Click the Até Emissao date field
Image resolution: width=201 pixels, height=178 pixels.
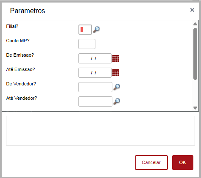click(95, 73)
